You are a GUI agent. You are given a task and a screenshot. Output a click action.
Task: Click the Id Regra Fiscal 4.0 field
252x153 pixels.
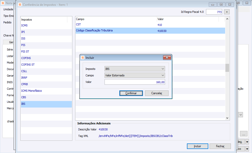pyautogui.click(x=214, y=12)
